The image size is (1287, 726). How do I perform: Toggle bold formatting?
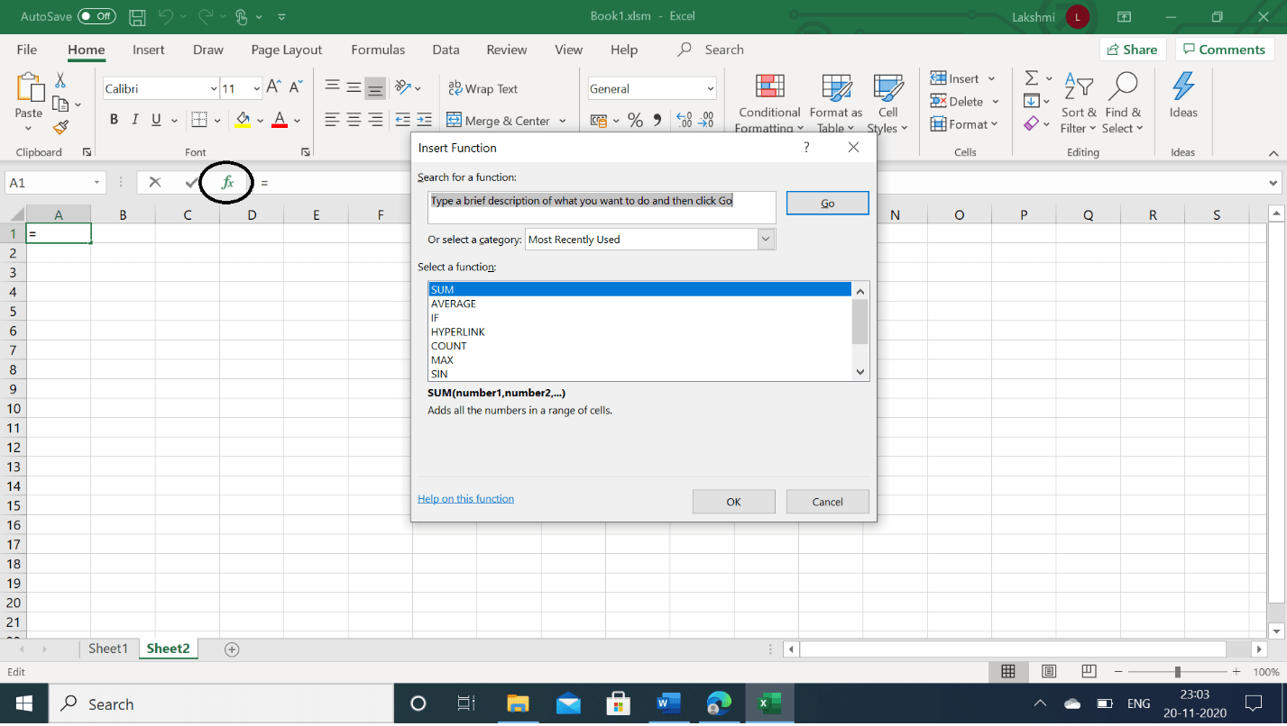coord(114,119)
